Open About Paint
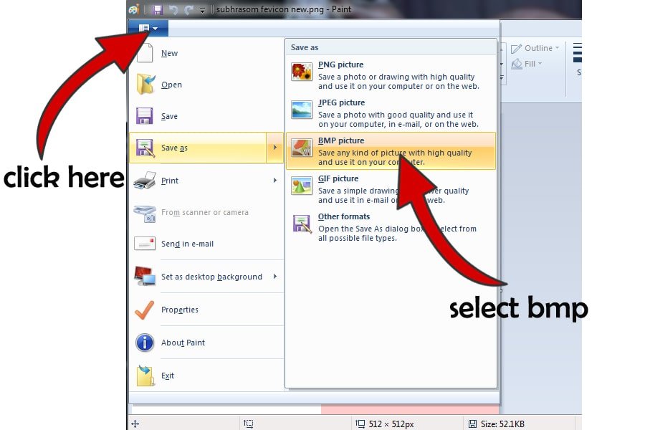Image resolution: width=645 pixels, height=430 pixels. [206, 343]
